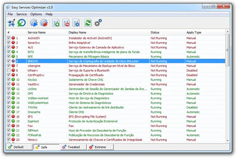Click the remove service list icon
The width and height of the screenshot is (237, 158).
(66, 23)
